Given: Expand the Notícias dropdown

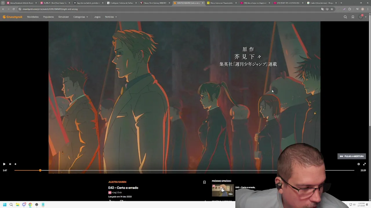Looking at the screenshot, I should pos(111,17).
